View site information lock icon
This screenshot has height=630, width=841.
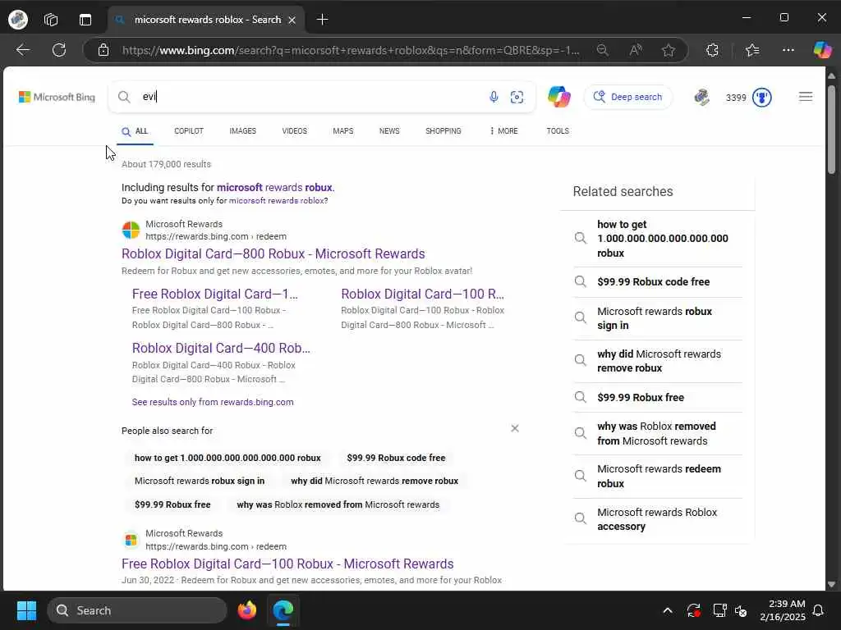coord(103,50)
